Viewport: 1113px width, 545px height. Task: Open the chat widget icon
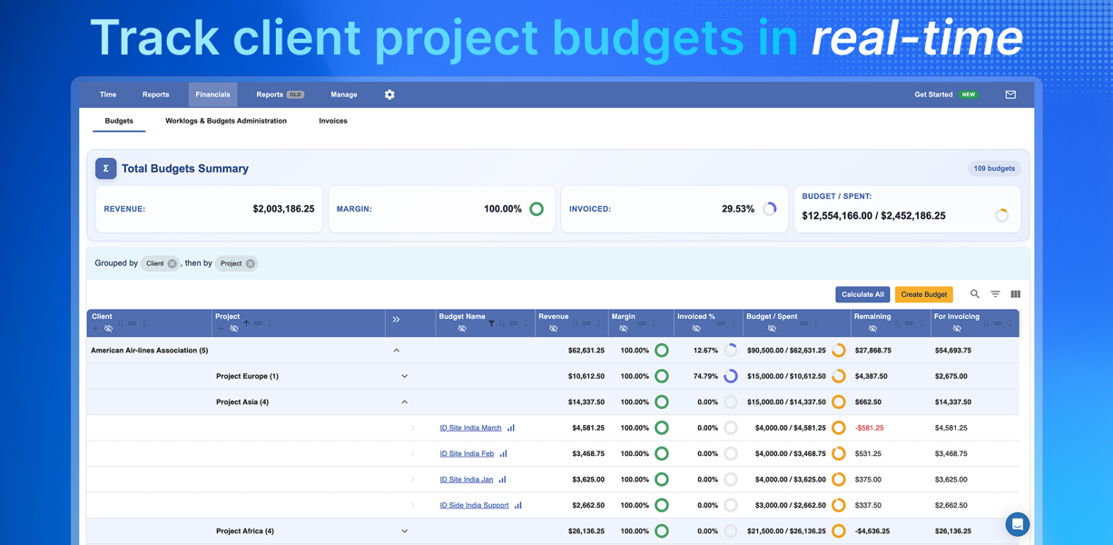(x=1017, y=524)
